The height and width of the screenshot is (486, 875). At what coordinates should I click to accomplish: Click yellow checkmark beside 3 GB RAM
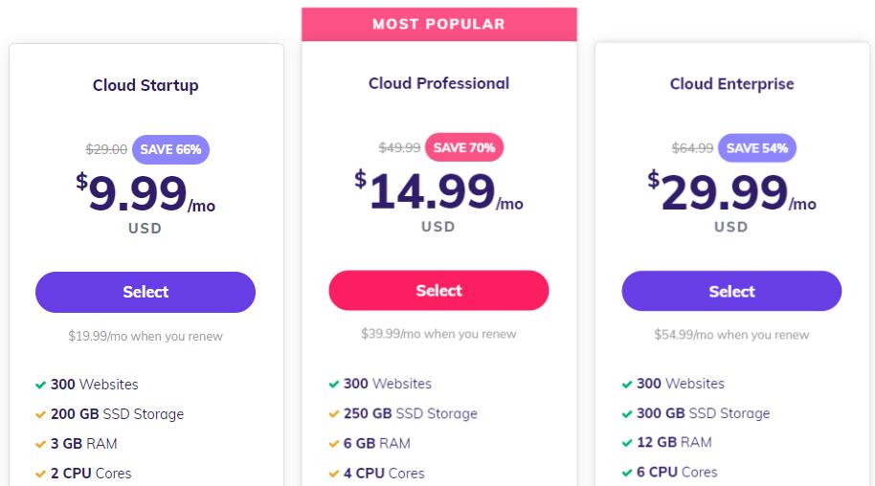coord(40,444)
